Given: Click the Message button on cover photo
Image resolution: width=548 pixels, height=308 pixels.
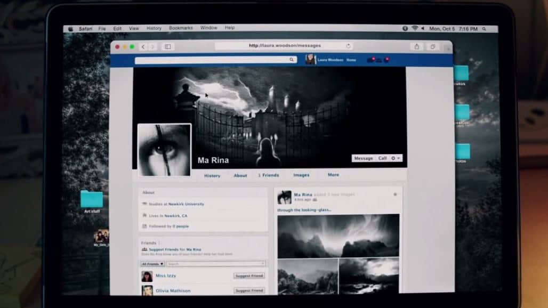Looking at the screenshot, I should 364,158.
